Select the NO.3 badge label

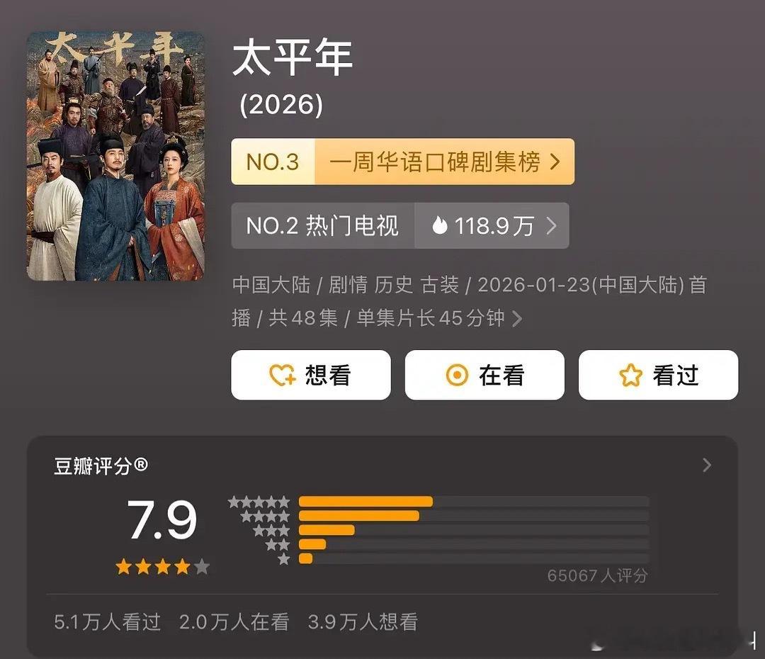[x=273, y=162]
